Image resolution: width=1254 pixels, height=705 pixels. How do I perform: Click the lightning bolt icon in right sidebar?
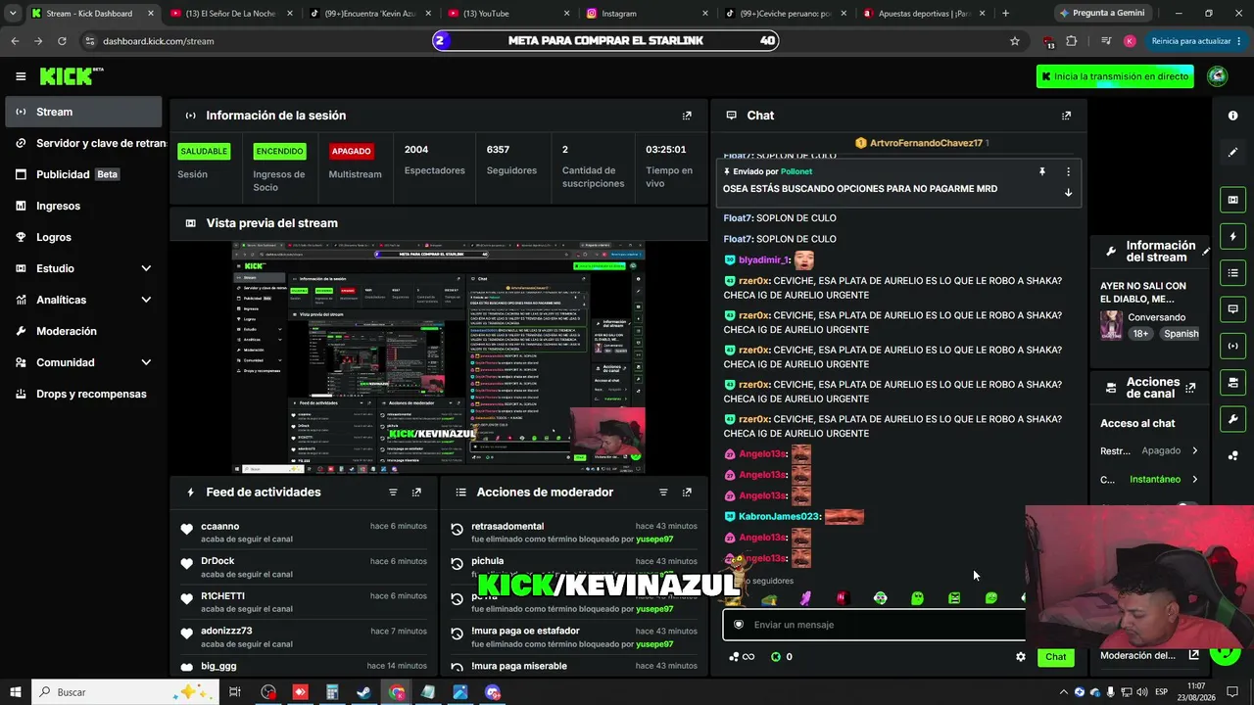pyautogui.click(x=1232, y=237)
